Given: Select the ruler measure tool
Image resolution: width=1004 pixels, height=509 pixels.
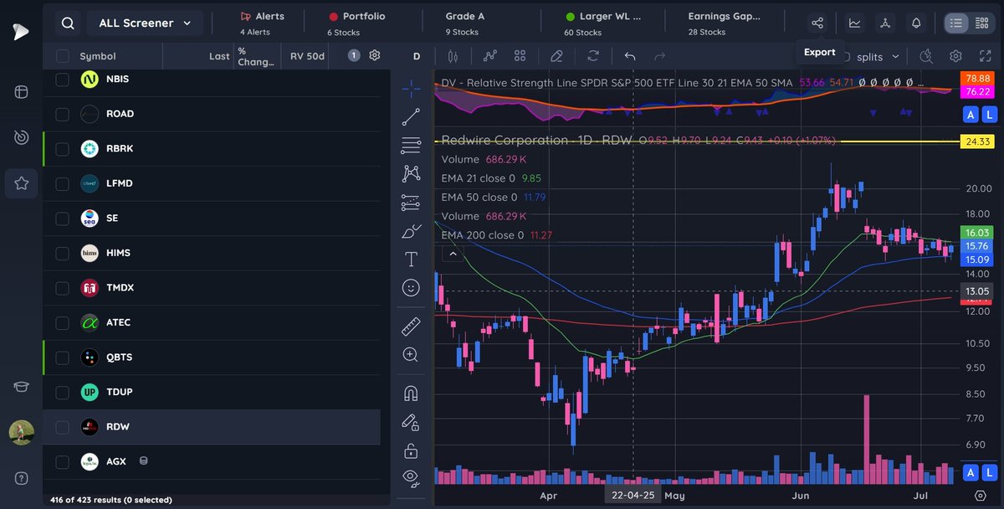Looking at the screenshot, I should click(411, 326).
